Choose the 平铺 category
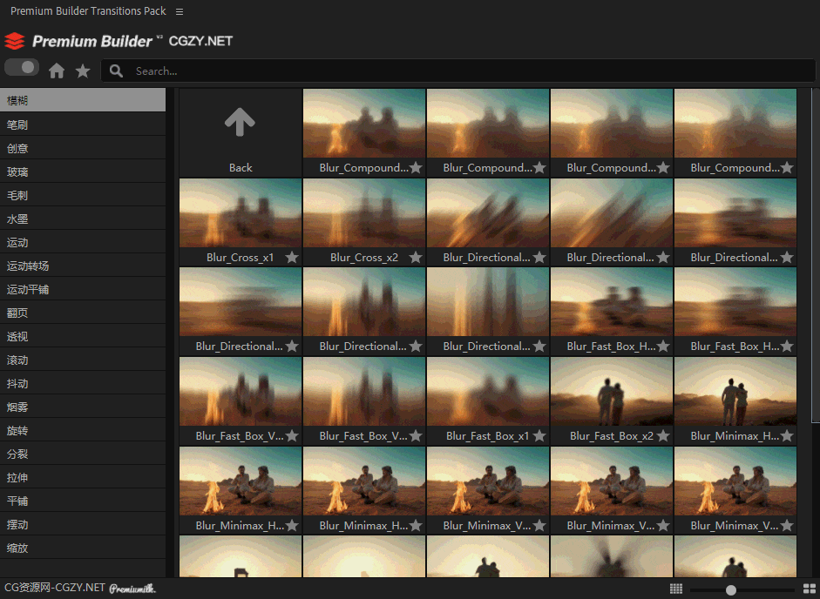Viewport: 820px width, 599px height. pos(83,501)
